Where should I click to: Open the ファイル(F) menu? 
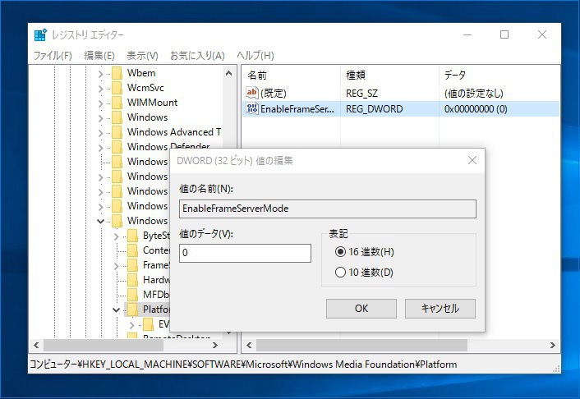53,56
